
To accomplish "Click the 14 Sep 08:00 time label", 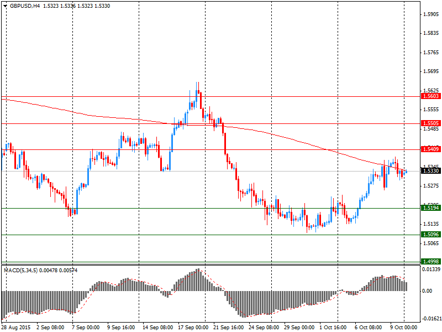I will point(157,328).
